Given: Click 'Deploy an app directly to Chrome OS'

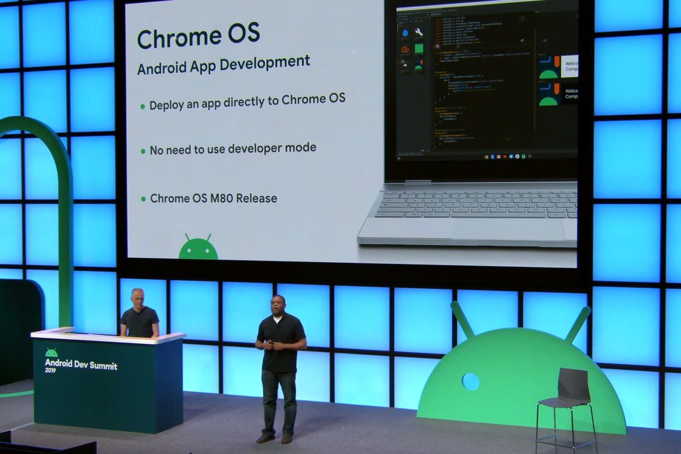Looking at the screenshot, I should tap(247, 102).
